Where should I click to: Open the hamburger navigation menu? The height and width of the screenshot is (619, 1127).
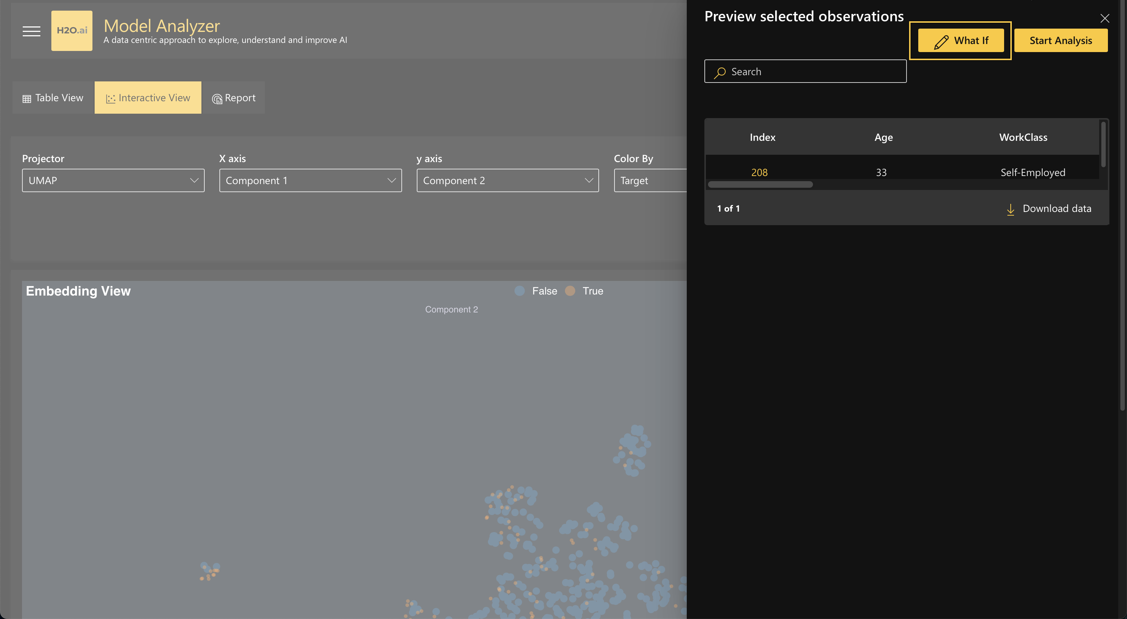click(32, 31)
